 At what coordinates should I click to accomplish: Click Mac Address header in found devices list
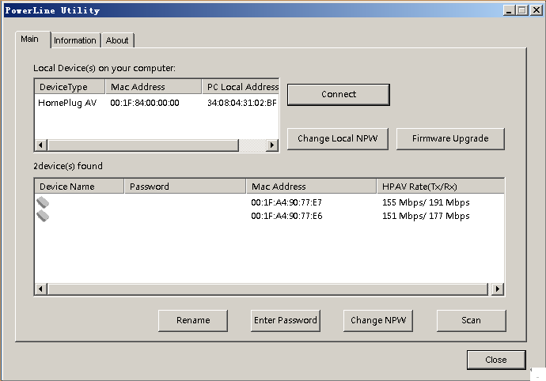[311, 187]
